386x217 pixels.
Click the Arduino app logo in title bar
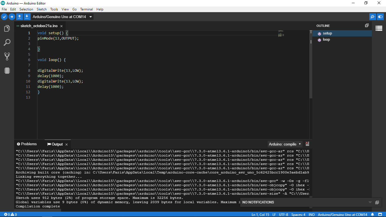point(3,3)
